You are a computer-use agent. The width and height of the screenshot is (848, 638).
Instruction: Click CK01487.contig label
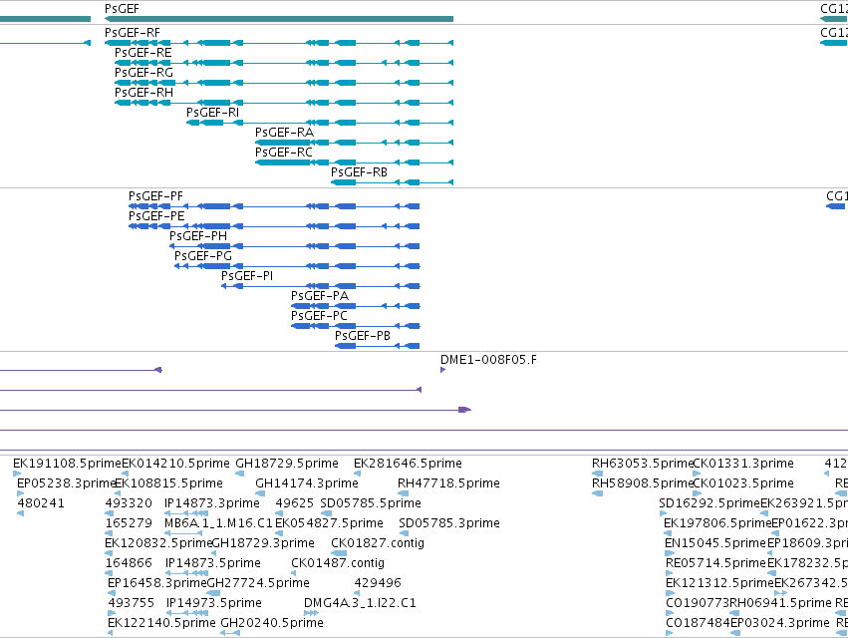pos(338,563)
